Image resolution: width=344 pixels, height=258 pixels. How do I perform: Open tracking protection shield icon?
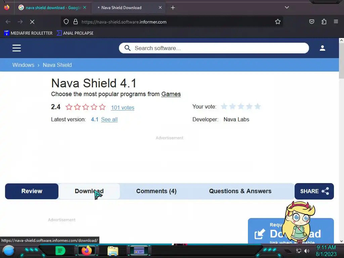(66, 22)
